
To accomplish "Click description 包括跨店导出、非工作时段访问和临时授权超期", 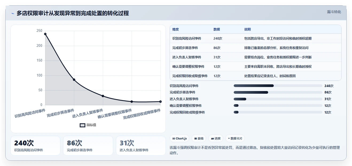I will pyautogui.click(x=278, y=39).
